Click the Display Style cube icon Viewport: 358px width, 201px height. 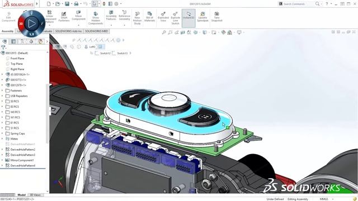(205, 32)
